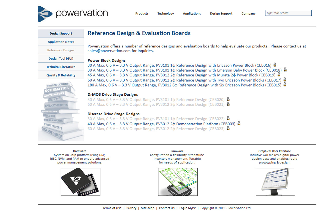Open Site-Map footer link
This screenshot has height=218, width=326.
148,208
